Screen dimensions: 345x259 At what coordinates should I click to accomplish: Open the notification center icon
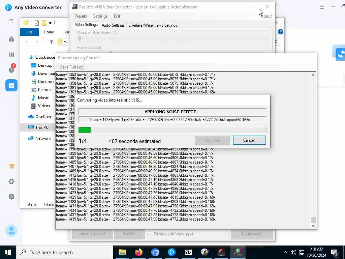[335, 252]
